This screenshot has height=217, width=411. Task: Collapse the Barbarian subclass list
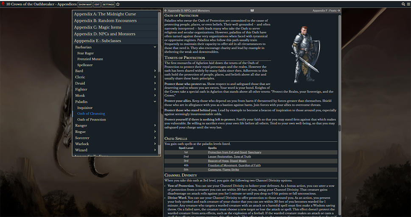[x=155, y=47]
